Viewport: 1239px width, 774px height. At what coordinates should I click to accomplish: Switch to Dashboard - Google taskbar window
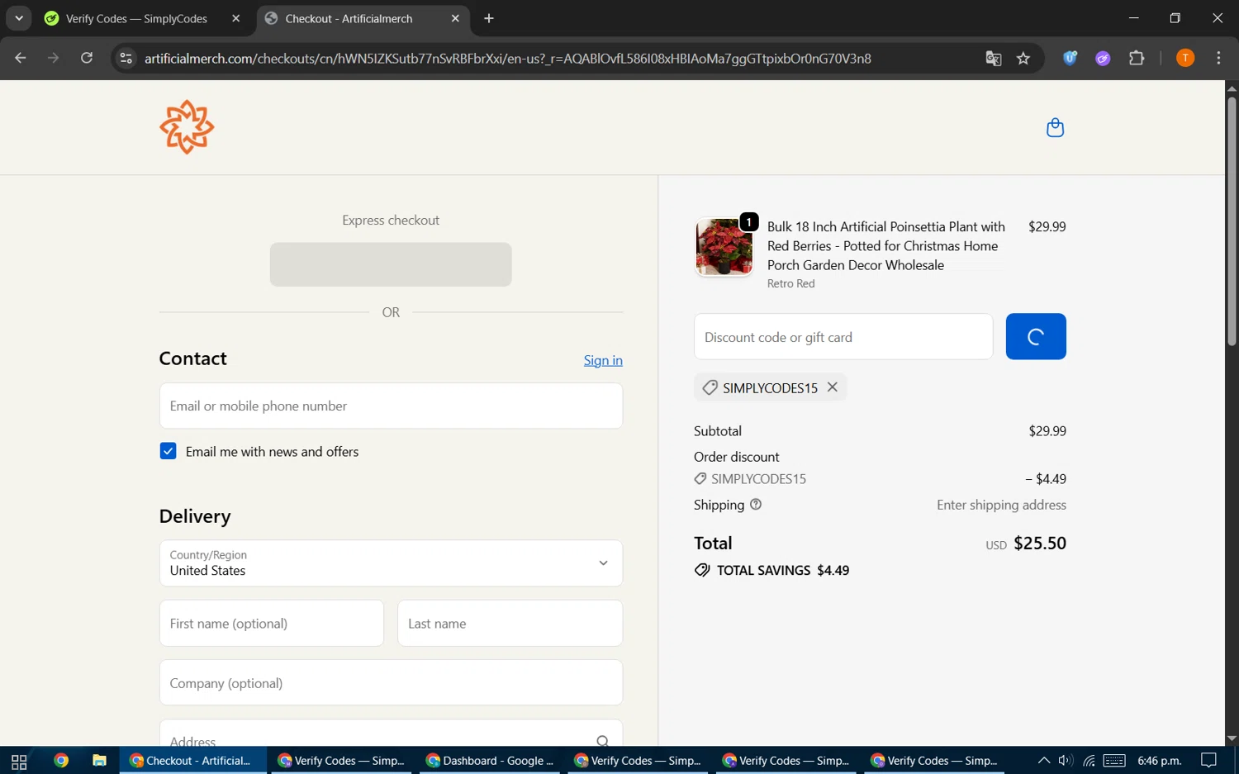pyautogui.click(x=490, y=761)
